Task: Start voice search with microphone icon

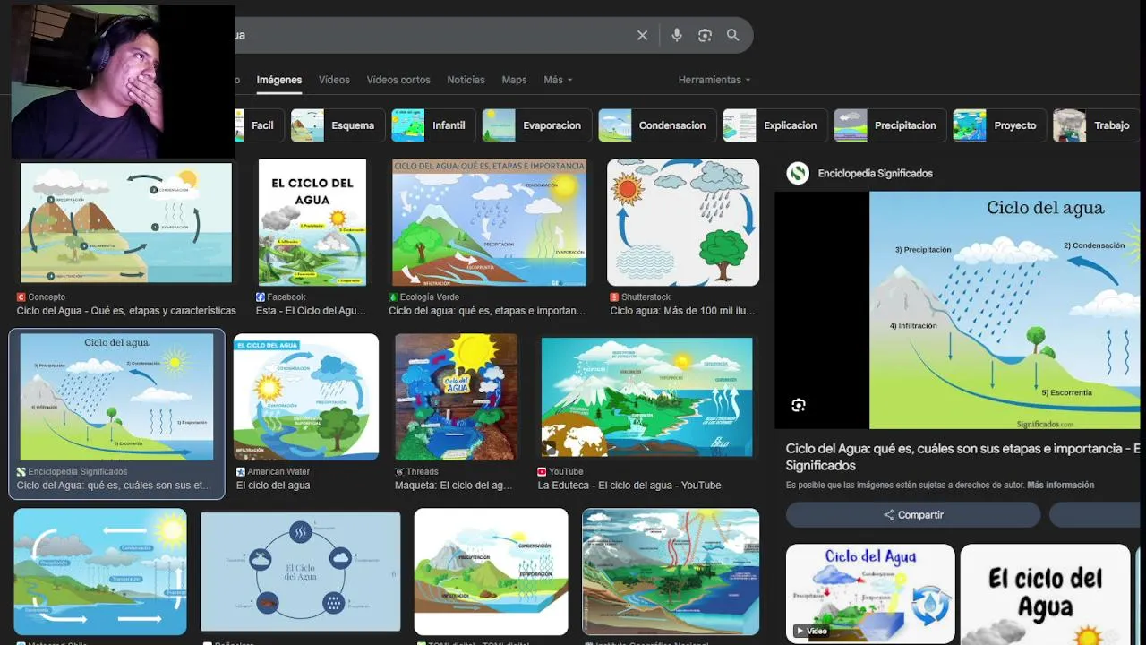Action: (x=677, y=35)
